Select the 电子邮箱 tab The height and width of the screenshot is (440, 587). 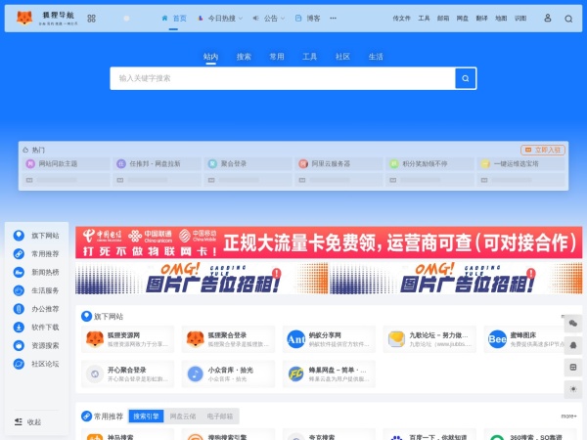220,417
